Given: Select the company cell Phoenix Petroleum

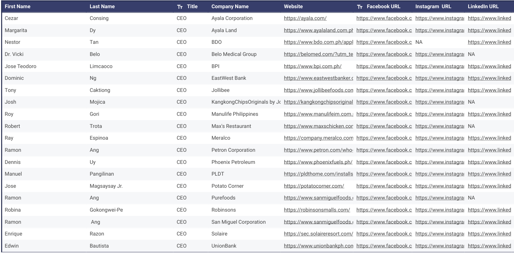Looking at the screenshot, I should [233, 162].
